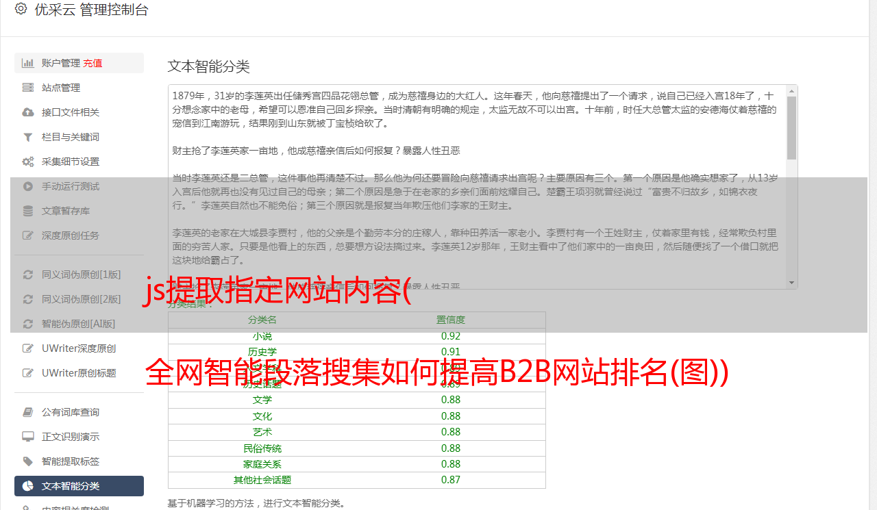The image size is (877, 510).
Task: Click the server icon next to 站点管理
Action: pos(28,88)
